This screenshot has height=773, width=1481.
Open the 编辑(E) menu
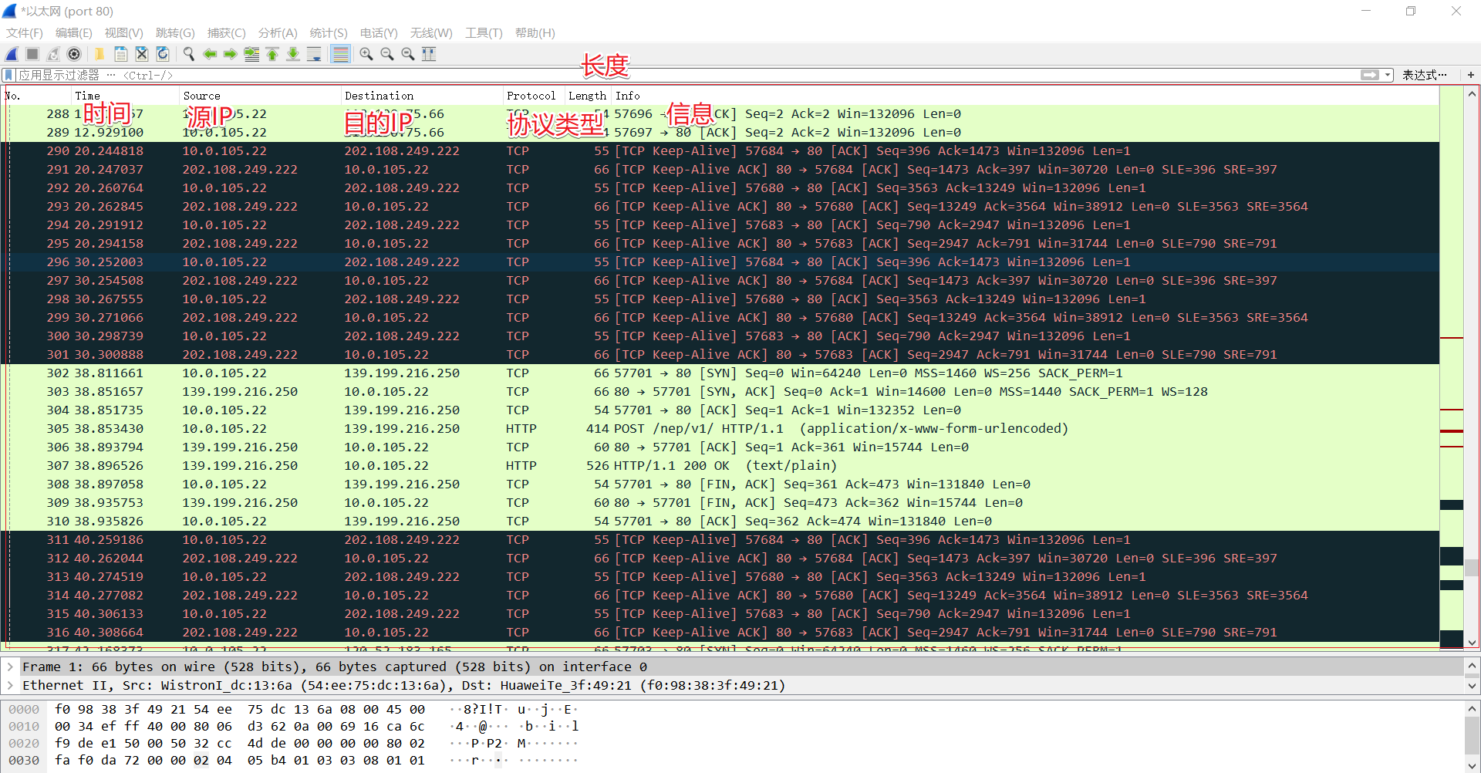74,32
